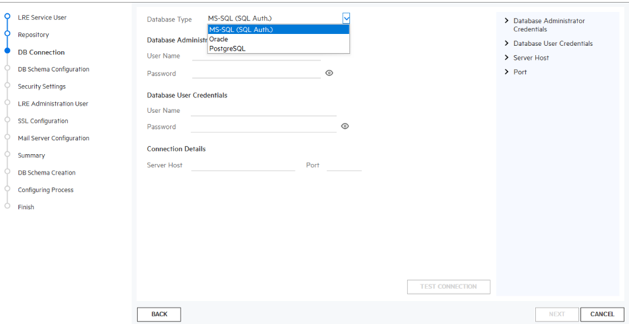
Task: Click the TEST CONNECTION button
Action: pos(449,286)
